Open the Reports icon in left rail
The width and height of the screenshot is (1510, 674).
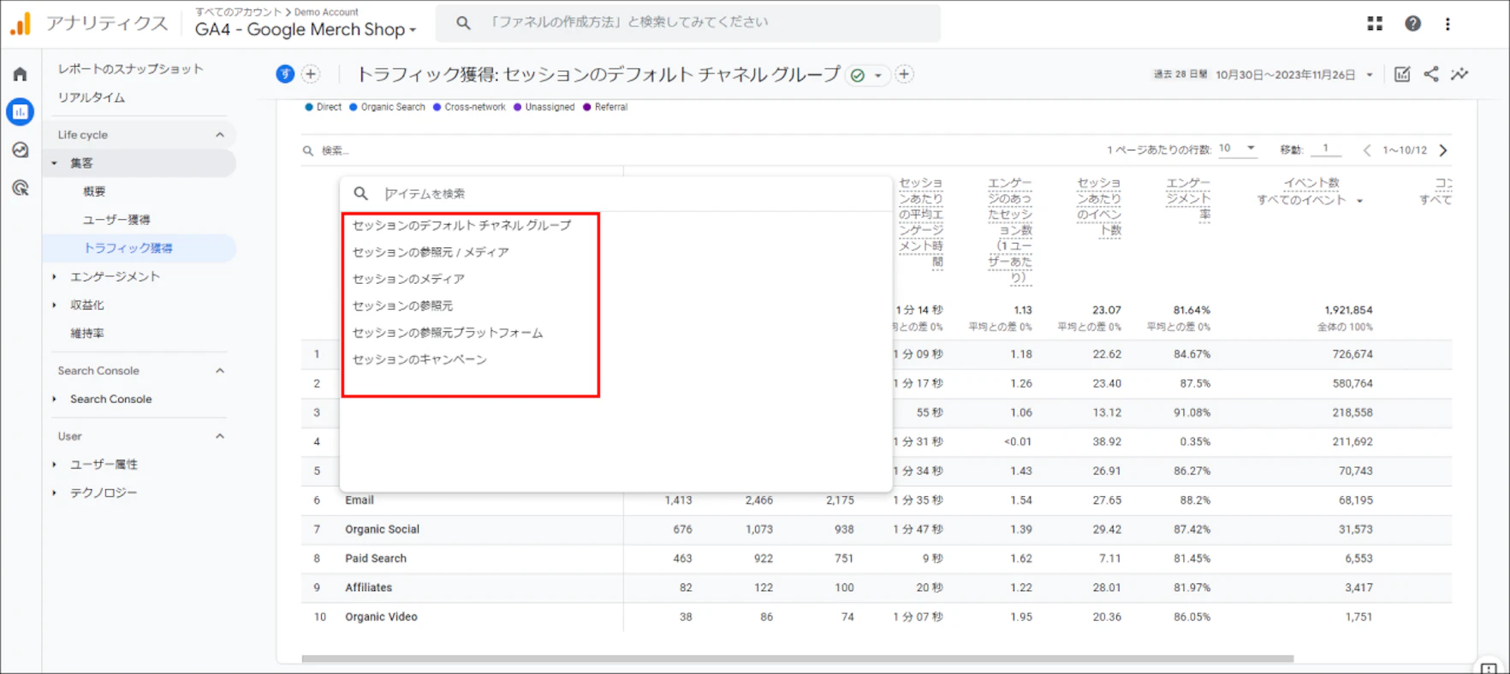point(21,111)
